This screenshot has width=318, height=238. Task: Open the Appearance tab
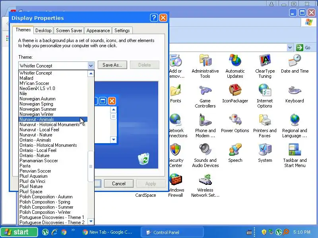98,31
